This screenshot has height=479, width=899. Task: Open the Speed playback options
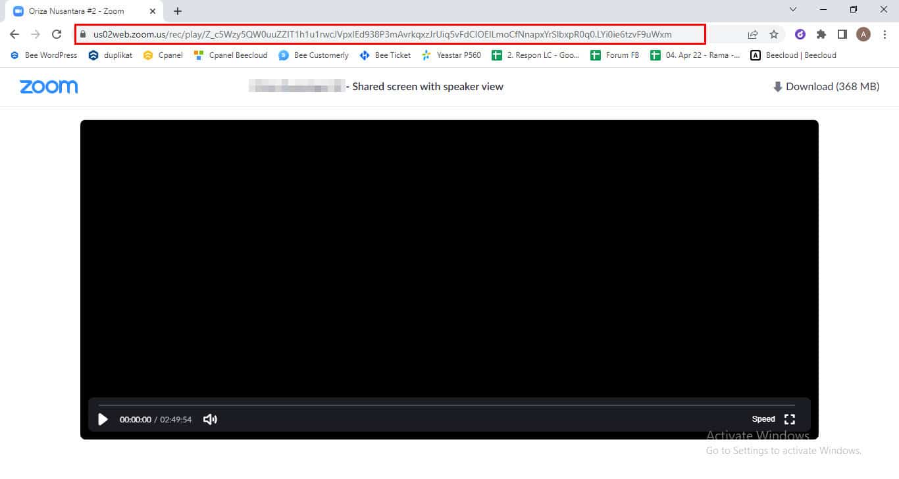tap(763, 419)
